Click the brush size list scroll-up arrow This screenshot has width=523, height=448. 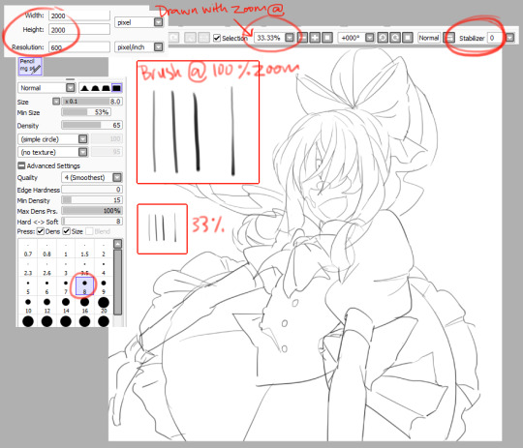pos(117,244)
